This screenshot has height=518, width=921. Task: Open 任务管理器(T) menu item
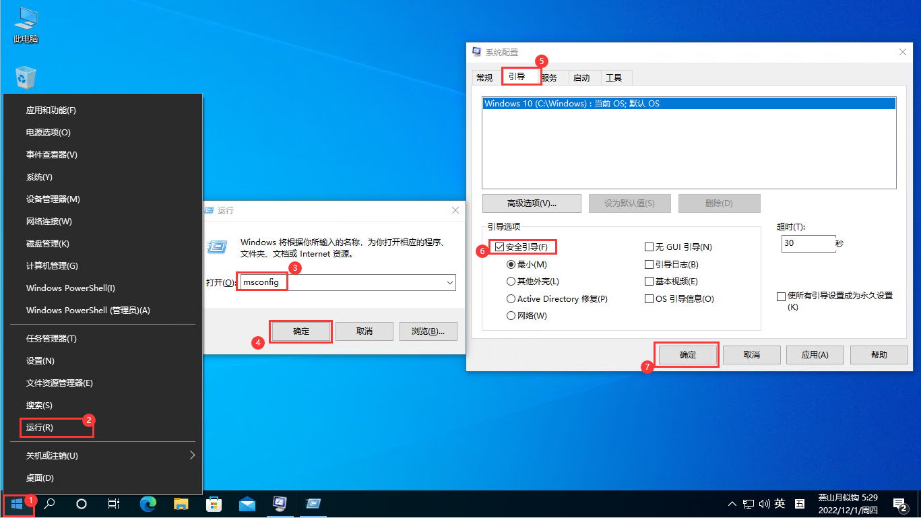(x=102, y=339)
